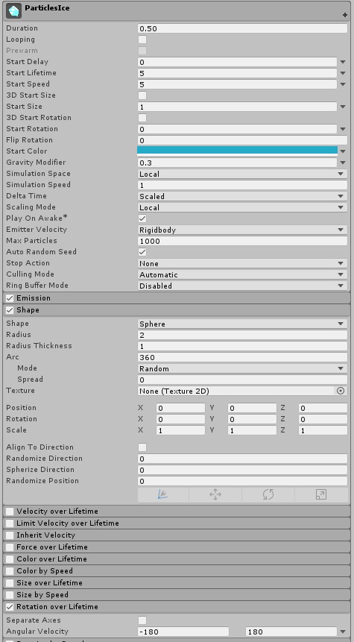Image resolution: width=354 pixels, height=642 pixels.
Task: Disable the Rotation over Lifetime module
Action: pyautogui.click(x=10, y=607)
